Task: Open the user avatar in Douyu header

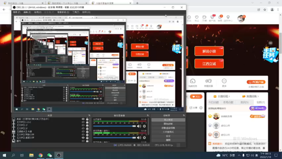Action: click(x=241, y=19)
